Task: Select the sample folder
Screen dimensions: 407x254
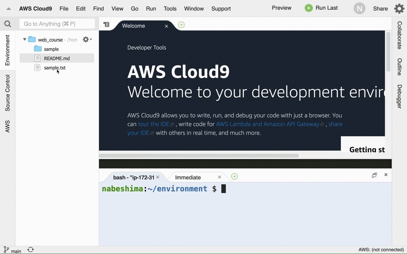Action: (52, 49)
